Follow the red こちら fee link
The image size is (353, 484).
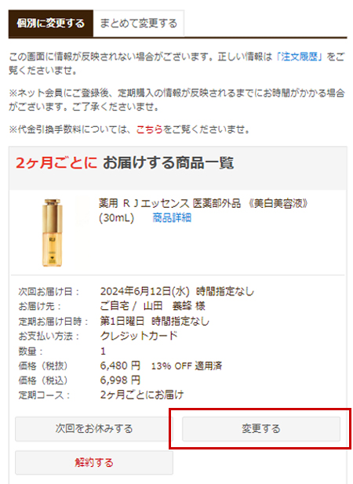(149, 129)
